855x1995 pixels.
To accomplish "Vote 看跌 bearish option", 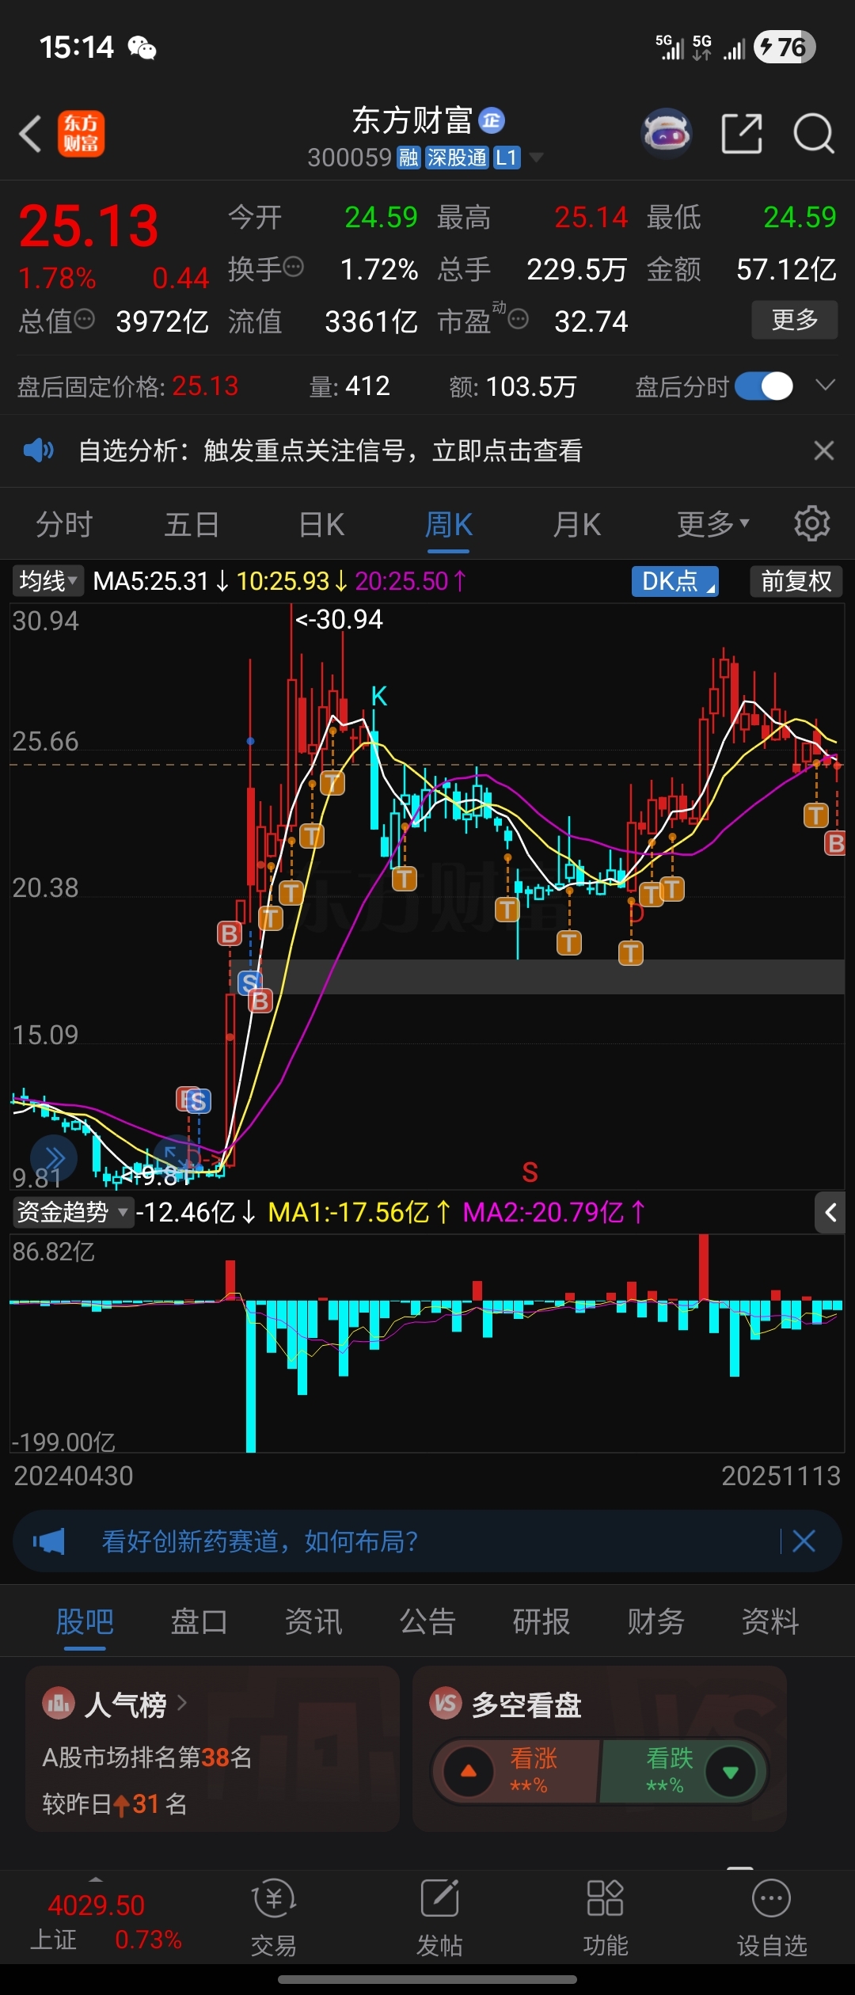I will (x=682, y=1771).
